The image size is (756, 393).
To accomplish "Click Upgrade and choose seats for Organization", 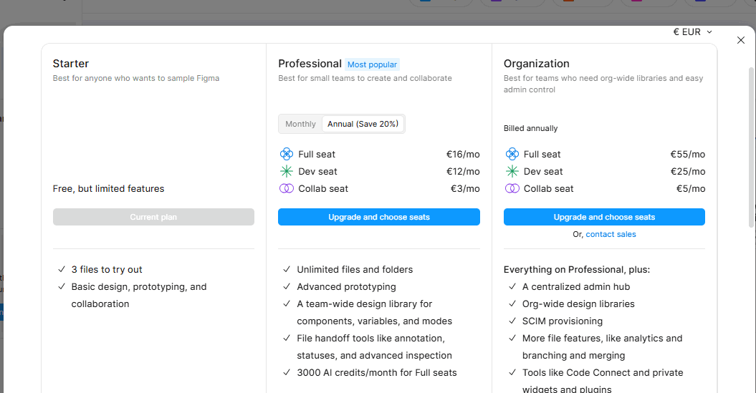I will pos(604,217).
